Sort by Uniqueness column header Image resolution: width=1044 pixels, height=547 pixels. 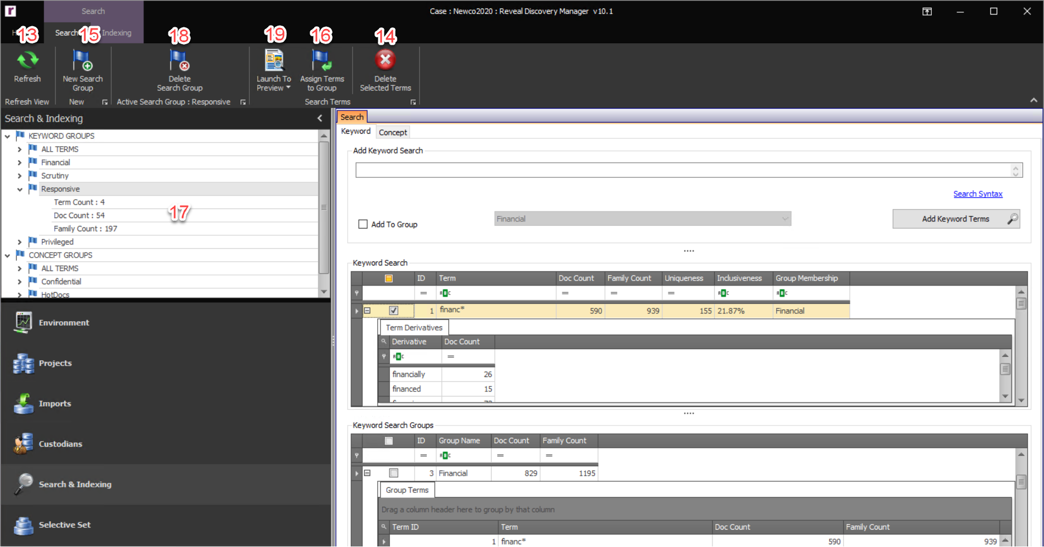(688, 278)
